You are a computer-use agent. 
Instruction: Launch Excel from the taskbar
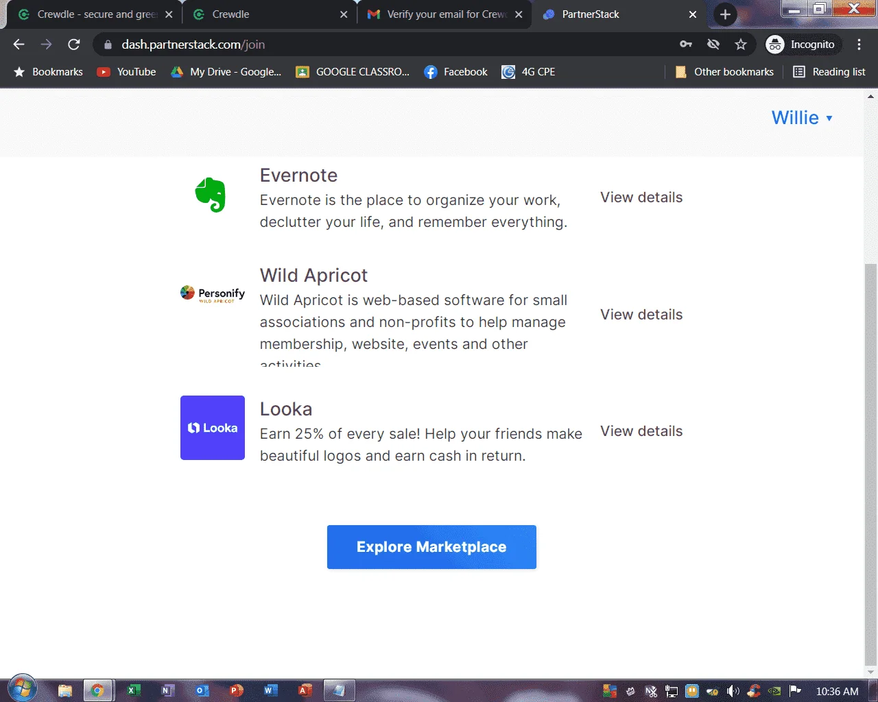coord(134,690)
